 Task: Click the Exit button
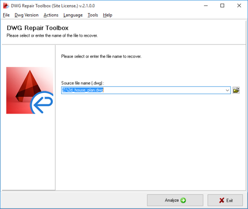225,200
